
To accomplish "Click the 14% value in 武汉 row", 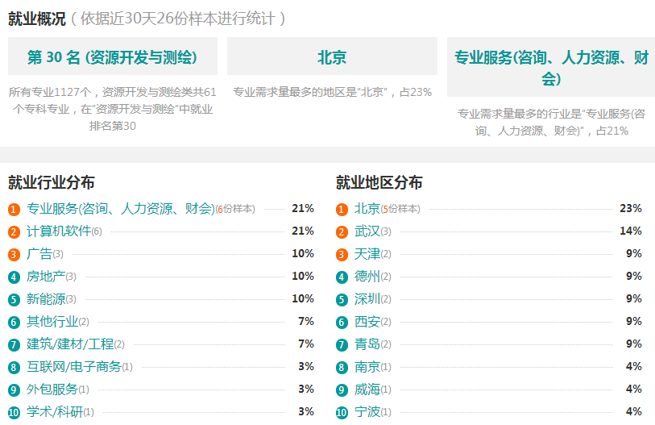I will tap(631, 231).
